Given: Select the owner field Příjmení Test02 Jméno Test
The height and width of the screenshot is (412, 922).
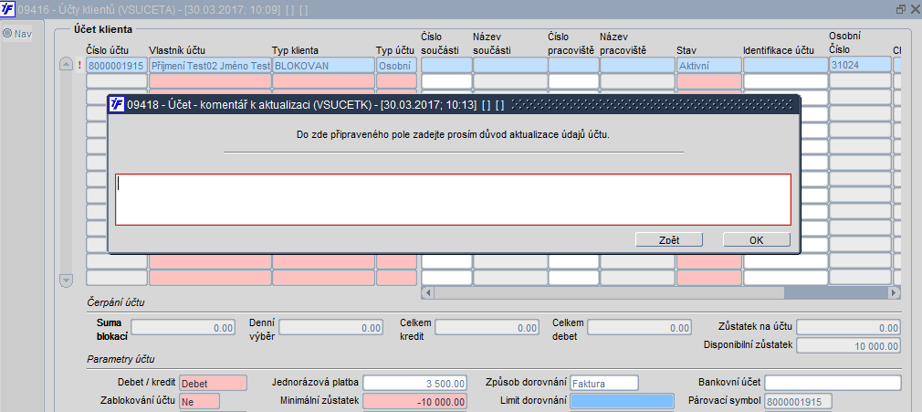Looking at the screenshot, I should point(210,66).
